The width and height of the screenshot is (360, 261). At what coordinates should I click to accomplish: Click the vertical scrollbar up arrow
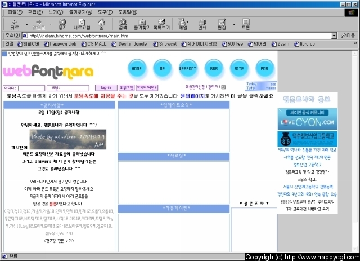coord(355,54)
